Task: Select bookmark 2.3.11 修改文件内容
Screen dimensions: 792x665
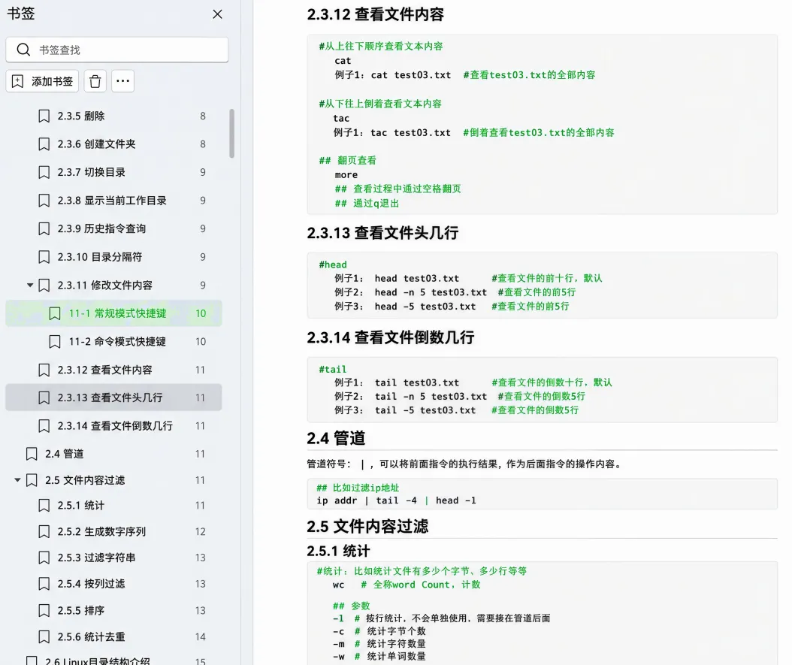Action: click(114, 286)
